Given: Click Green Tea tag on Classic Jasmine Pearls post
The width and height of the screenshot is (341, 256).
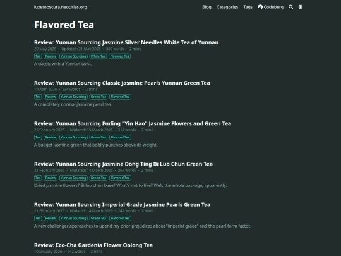Looking at the screenshot, I should tap(99, 97).
